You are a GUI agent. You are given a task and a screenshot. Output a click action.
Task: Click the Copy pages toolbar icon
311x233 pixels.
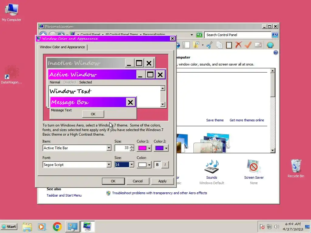pyautogui.click(x=219, y=45)
